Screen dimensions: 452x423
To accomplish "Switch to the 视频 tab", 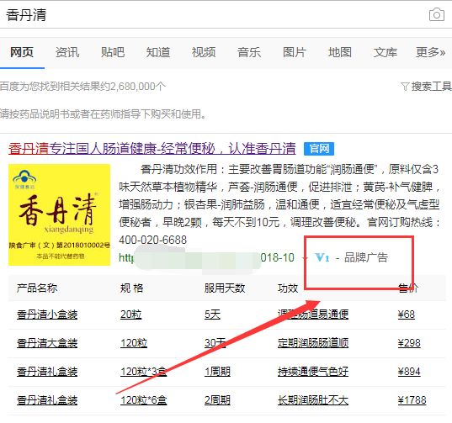I will pos(204,52).
